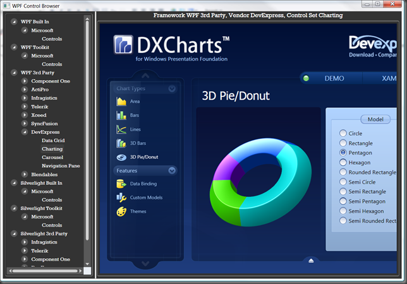Image resolution: width=407 pixels, height=284 pixels.
Task: Select the Lines chart icon
Action: 121,129
